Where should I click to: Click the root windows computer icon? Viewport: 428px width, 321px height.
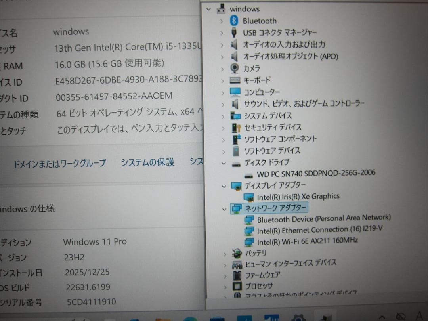point(221,9)
